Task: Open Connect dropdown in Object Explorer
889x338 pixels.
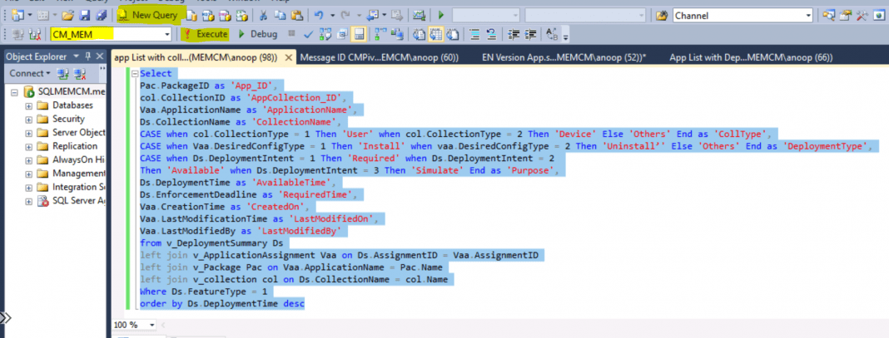Action: [x=29, y=73]
